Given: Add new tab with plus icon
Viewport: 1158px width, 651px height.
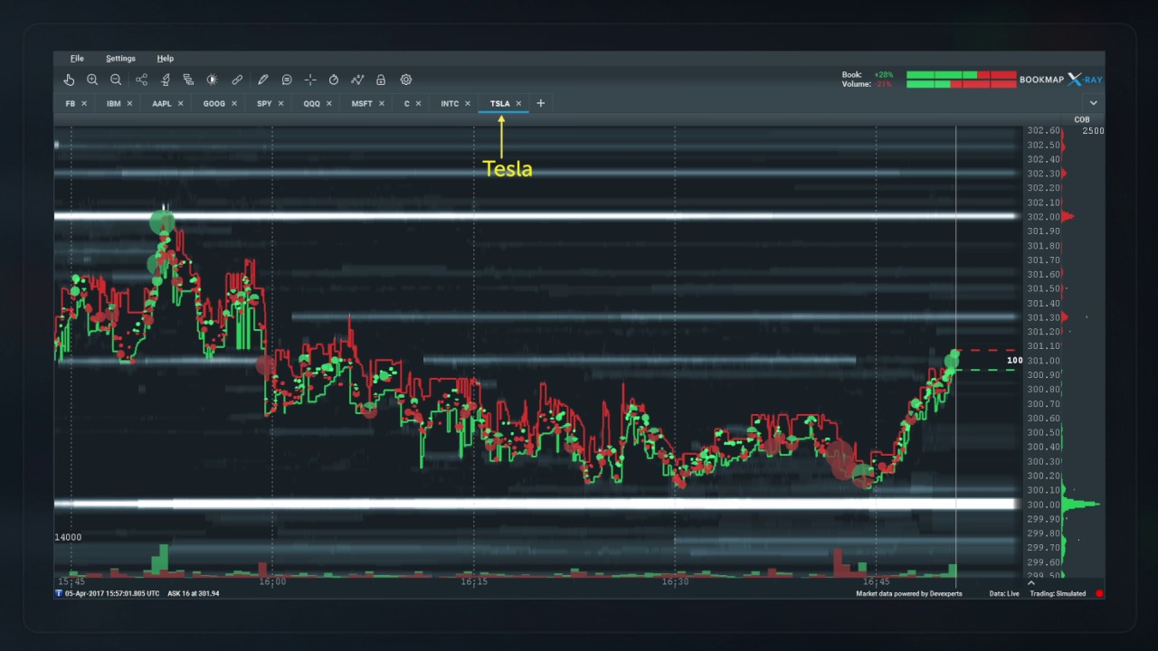Looking at the screenshot, I should pyautogui.click(x=541, y=103).
